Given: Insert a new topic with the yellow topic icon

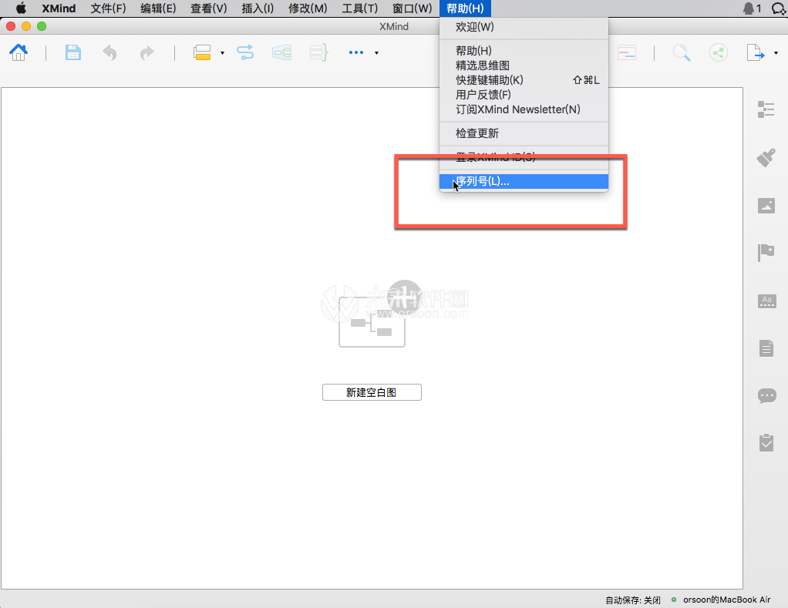Looking at the screenshot, I should click(202, 52).
